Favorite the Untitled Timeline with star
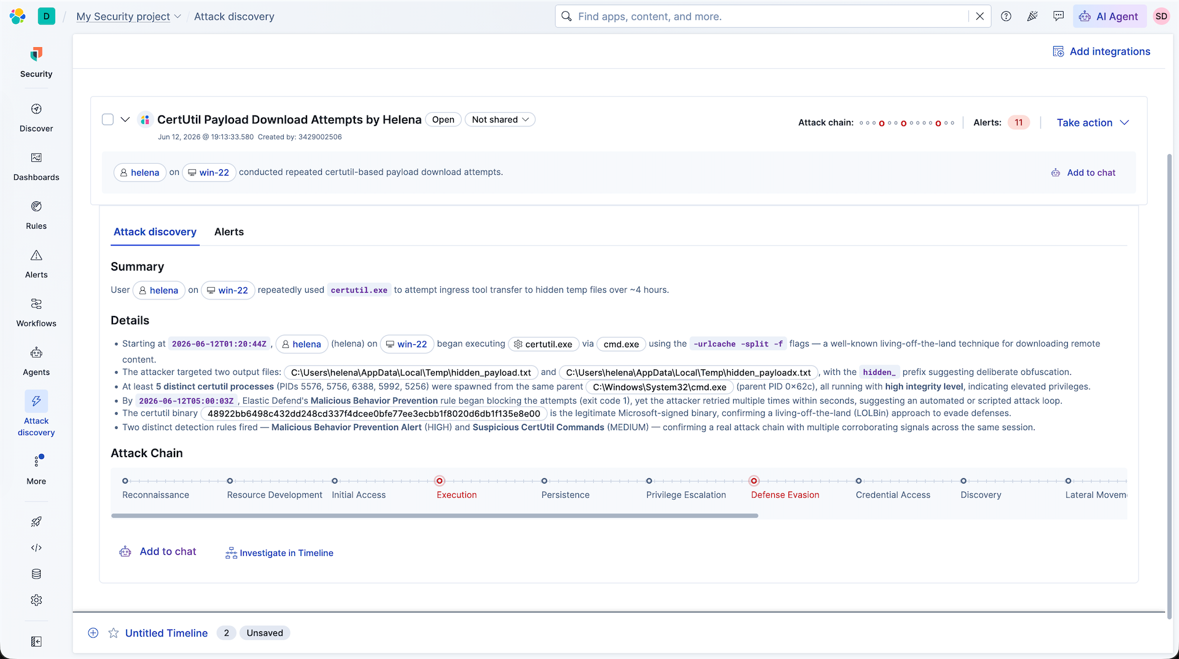The height and width of the screenshot is (659, 1179). pyautogui.click(x=114, y=633)
